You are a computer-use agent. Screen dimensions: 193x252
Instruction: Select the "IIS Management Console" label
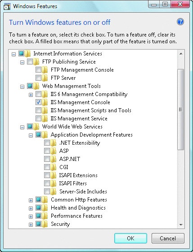tap(81, 102)
